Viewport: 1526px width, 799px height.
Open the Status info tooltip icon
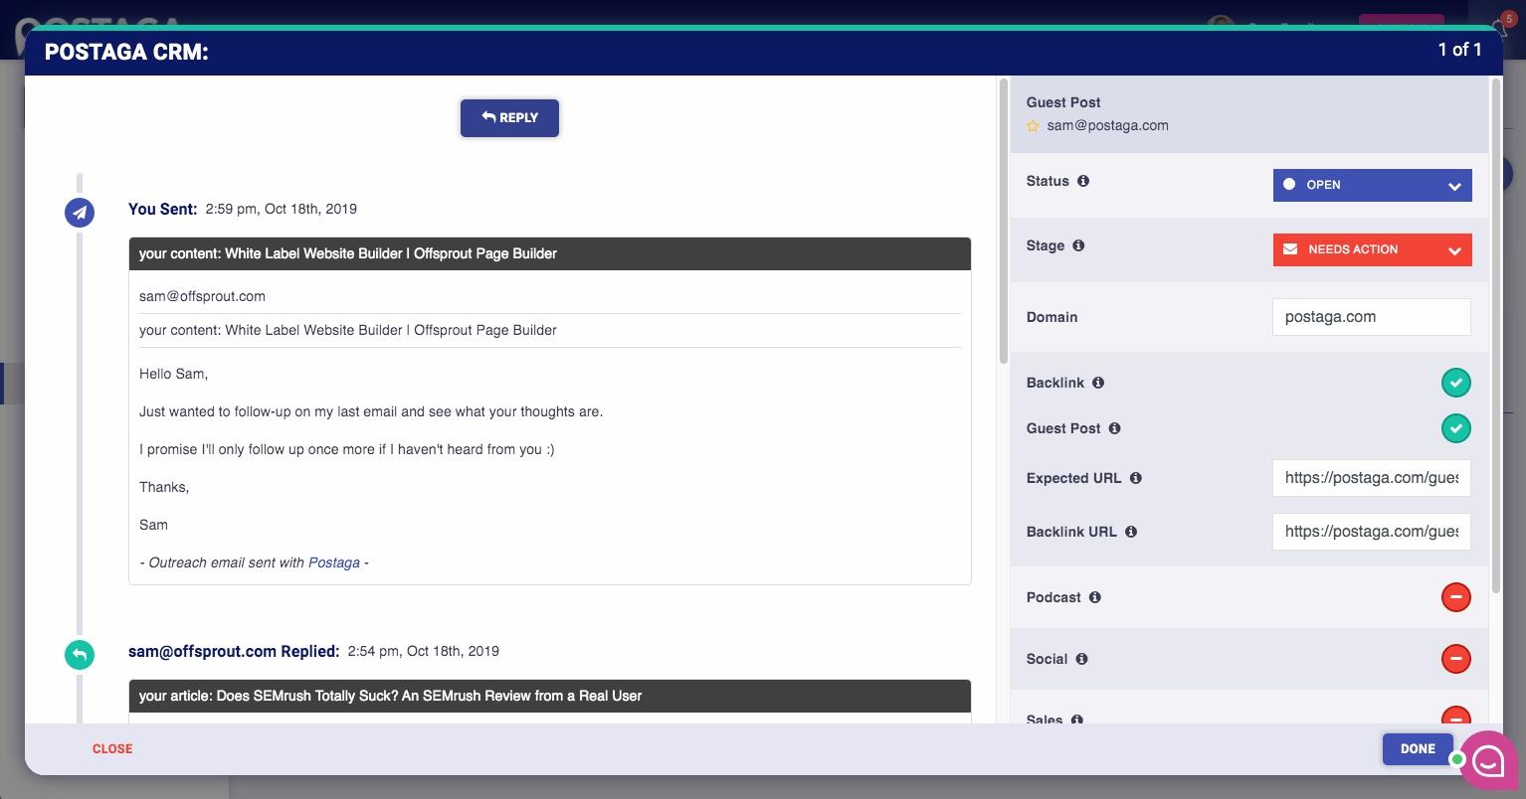[x=1083, y=181]
